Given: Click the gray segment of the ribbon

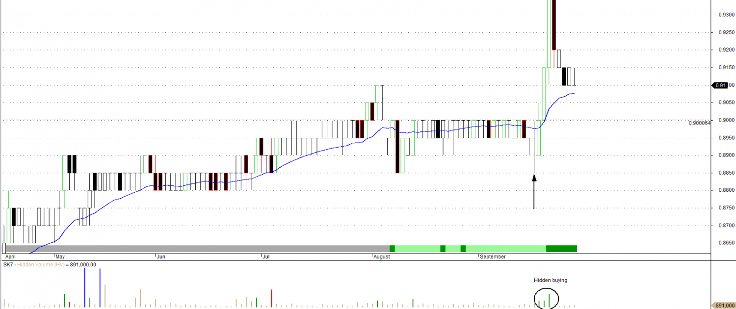Looking at the screenshot, I should [x=196, y=249].
